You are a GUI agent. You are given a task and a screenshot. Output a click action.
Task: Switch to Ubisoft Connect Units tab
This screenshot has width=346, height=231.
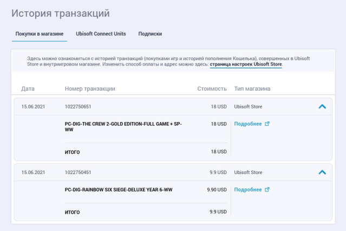(x=101, y=34)
